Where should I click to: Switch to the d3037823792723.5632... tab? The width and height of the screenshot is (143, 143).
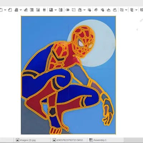(69, 140)
